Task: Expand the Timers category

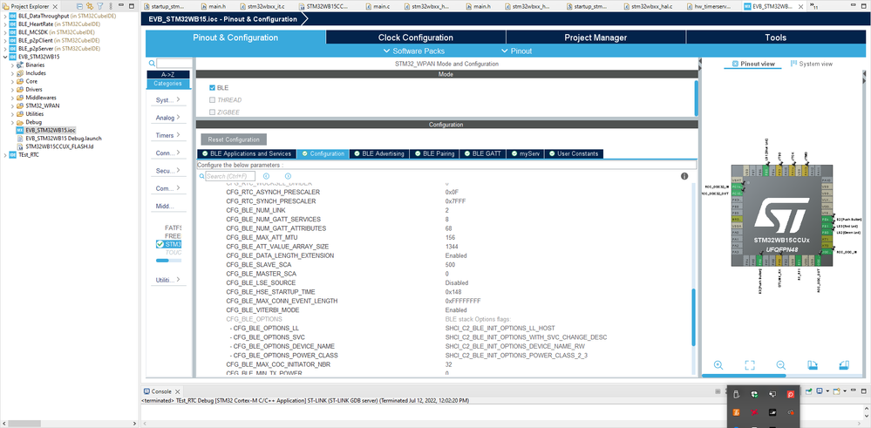Action: coord(168,135)
